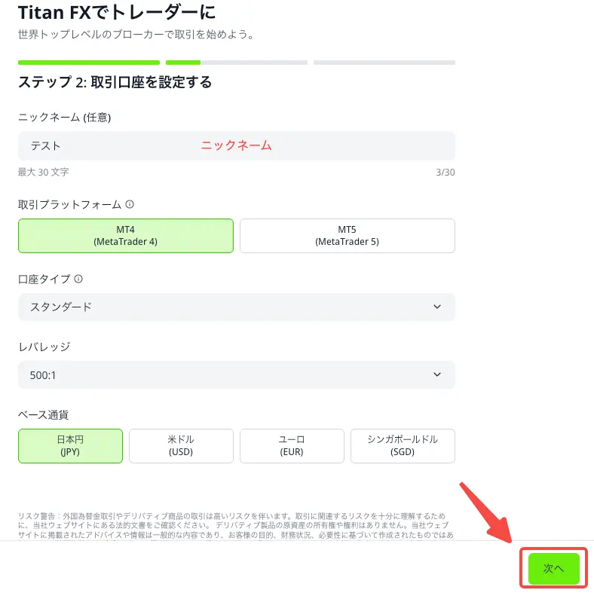This screenshot has height=596, width=594.
Task: Click the リスク警告 disclaimer text
Action: click(x=236, y=526)
